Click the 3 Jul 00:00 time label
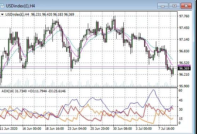 tap(143, 129)
